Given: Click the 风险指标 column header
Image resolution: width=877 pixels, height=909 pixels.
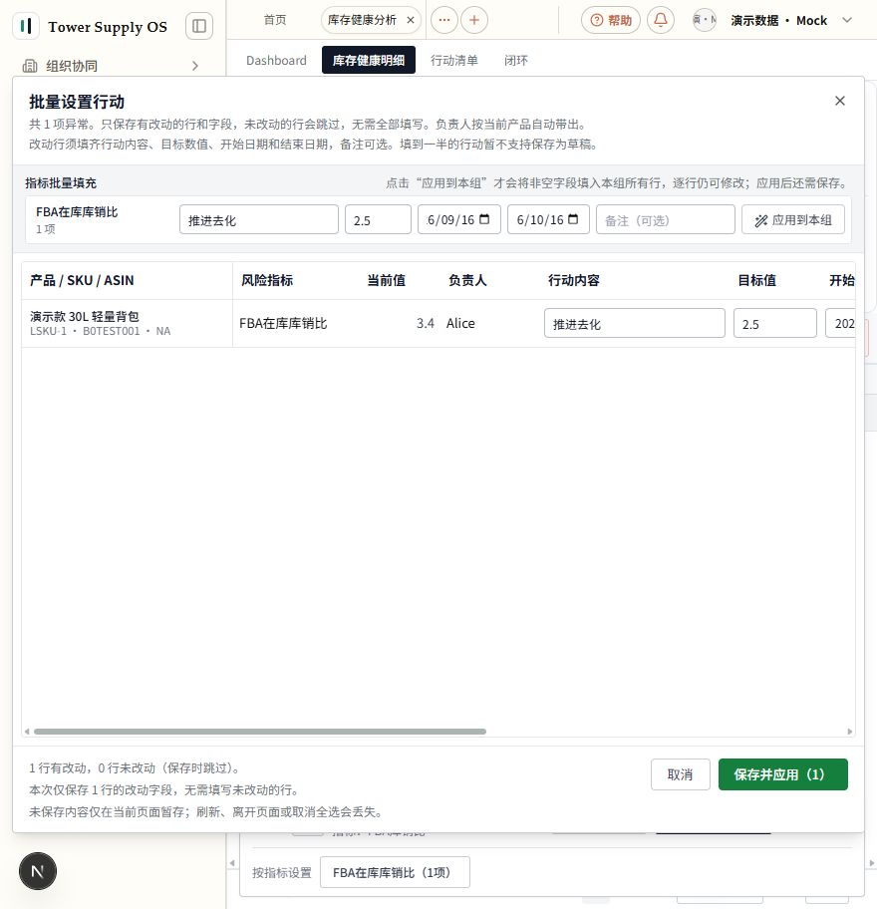Looking at the screenshot, I should tap(267, 281).
